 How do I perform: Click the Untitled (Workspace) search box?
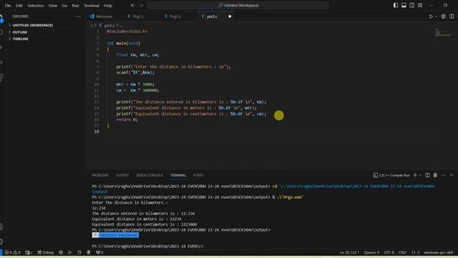coord(238,5)
